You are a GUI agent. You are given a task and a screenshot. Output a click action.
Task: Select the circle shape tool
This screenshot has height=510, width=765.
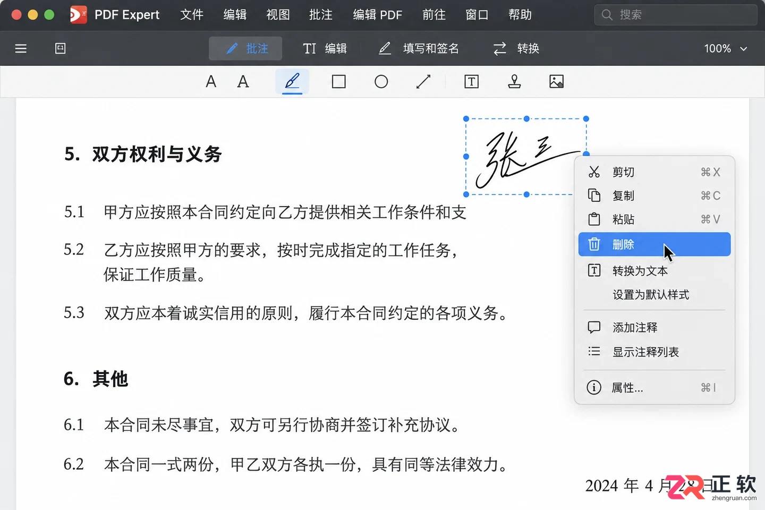381,82
